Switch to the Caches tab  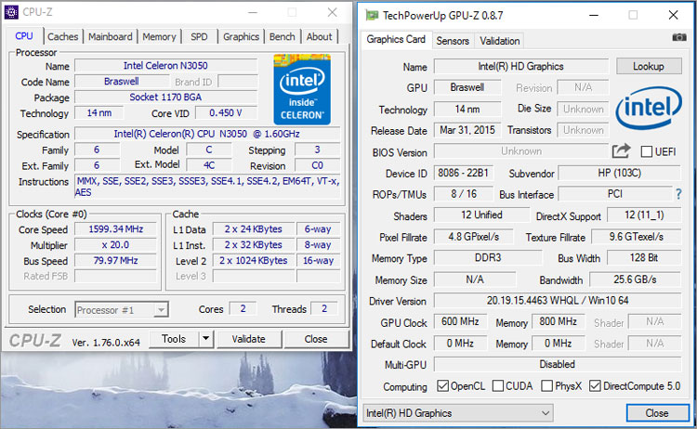[62, 37]
